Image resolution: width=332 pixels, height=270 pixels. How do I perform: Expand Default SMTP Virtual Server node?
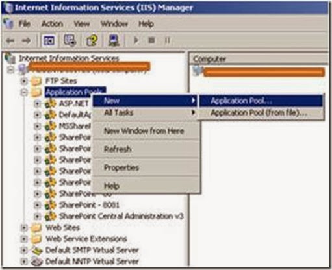[24, 251]
